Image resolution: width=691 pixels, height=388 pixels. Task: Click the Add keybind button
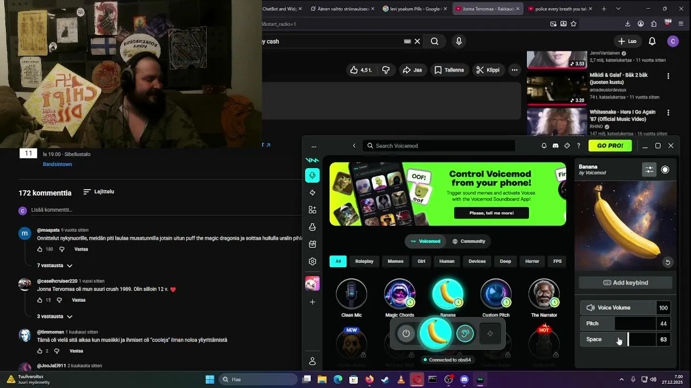coord(626,283)
